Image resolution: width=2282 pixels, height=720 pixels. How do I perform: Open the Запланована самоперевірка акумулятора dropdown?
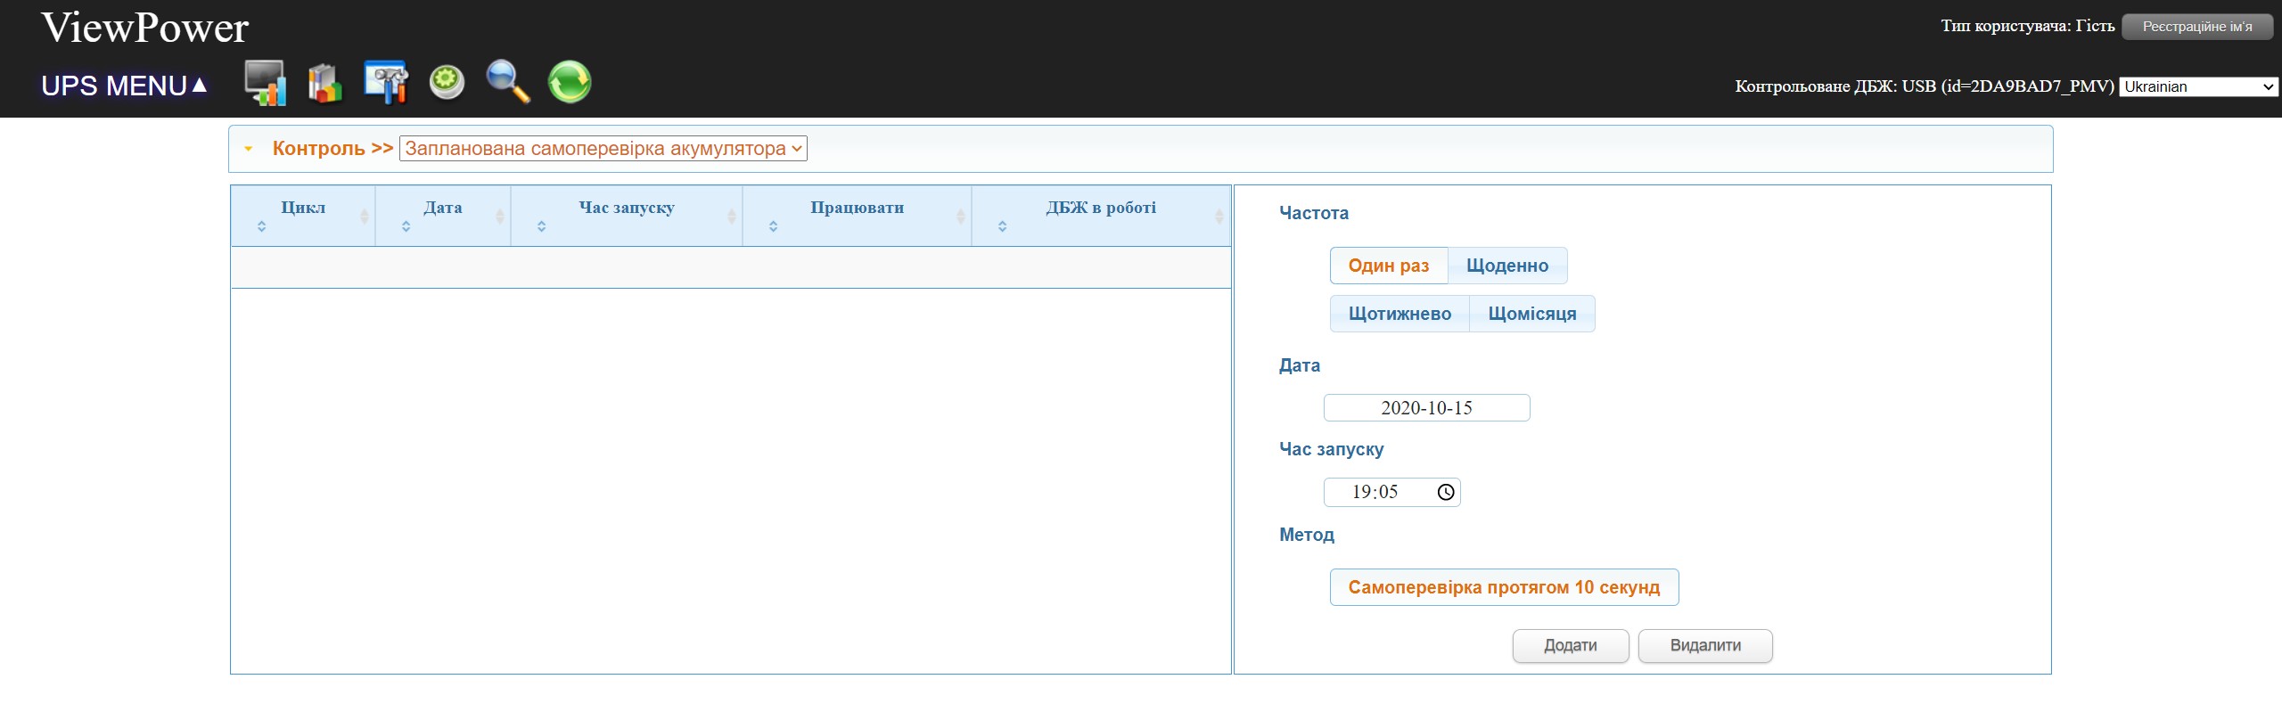click(603, 149)
